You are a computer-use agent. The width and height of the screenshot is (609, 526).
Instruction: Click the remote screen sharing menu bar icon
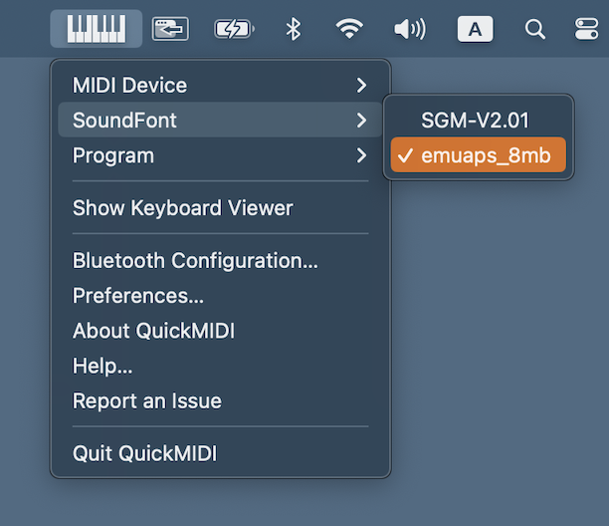tap(170, 29)
